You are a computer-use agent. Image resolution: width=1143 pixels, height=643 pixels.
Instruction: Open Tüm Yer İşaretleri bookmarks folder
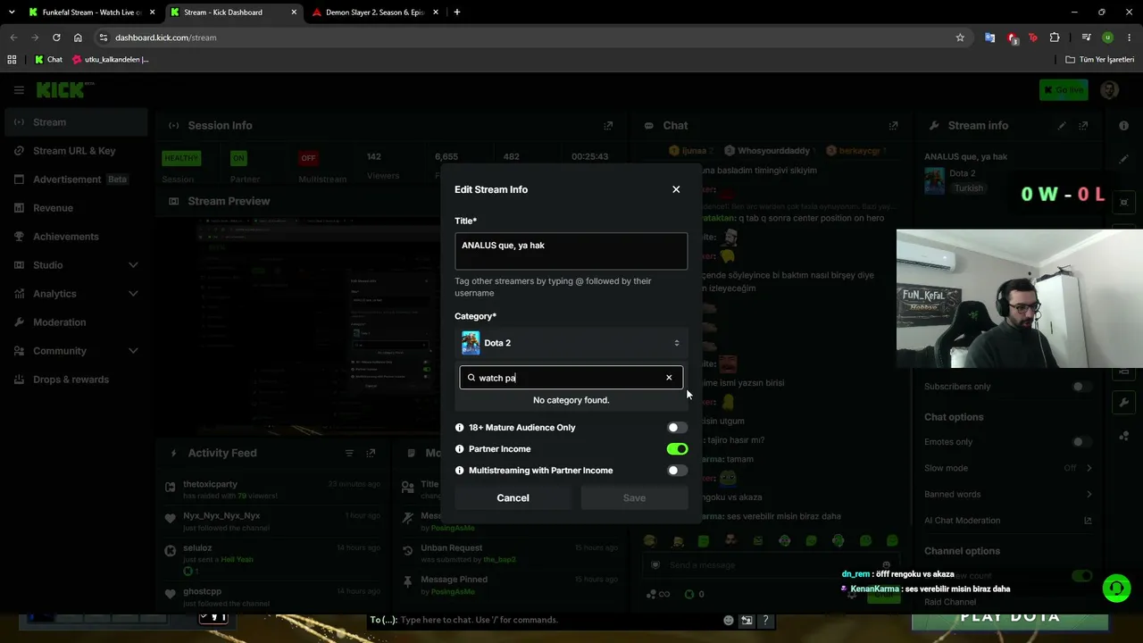[1100, 60]
